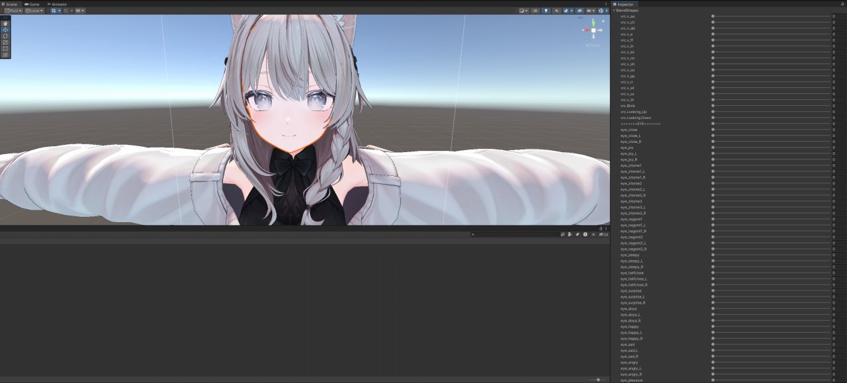Collapse the BlendShapes section
847x383 pixels.
pos(614,11)
